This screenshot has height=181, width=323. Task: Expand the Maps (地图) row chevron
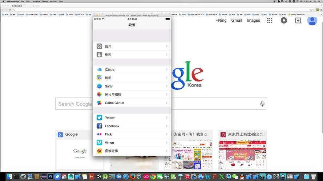click(x=167, y=78)
